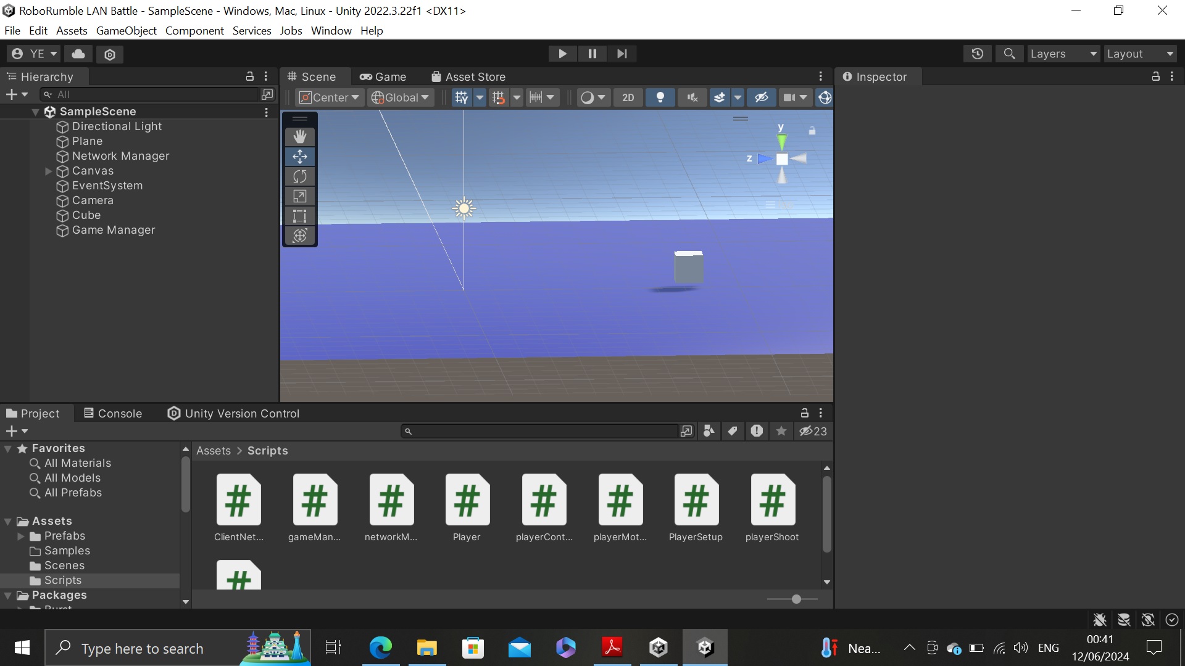Click the Pause button
The height and width of the screenshot is (666, 1185).
click(x=592, y=54)
